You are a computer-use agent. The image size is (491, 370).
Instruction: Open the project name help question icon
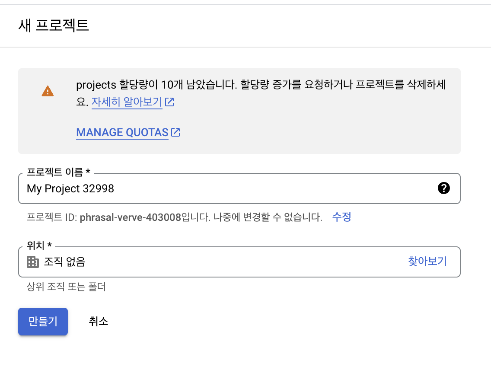coord(443,188)
